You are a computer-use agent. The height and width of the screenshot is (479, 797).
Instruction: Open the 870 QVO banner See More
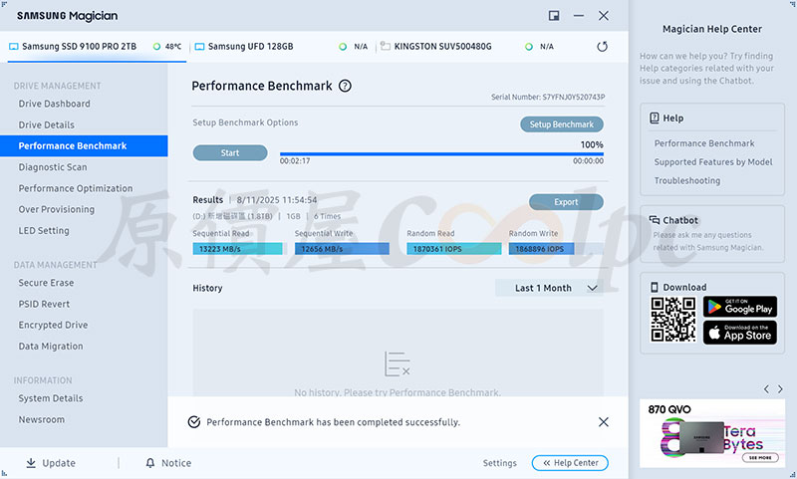(x=760, y=458)
